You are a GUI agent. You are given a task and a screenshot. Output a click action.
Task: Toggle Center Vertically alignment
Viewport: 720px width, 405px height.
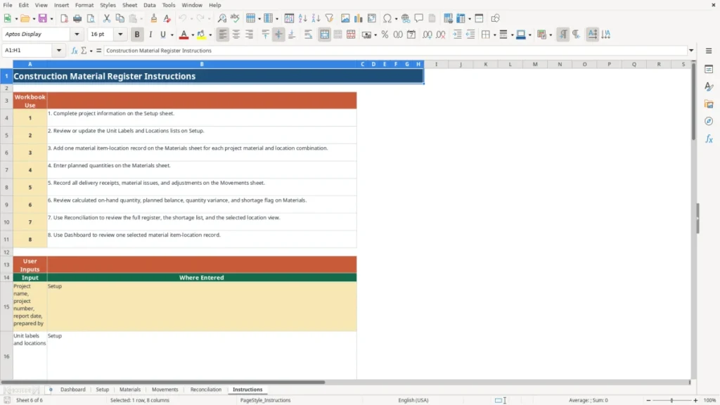(x=278, y=34)
